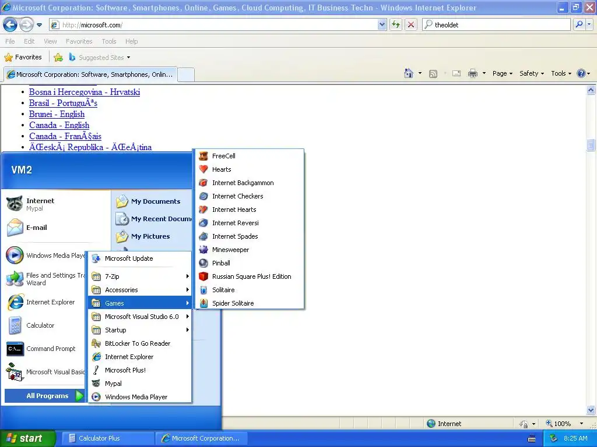The image size is (597, 447).
Task: Open the Hearts game
Action: point(250,169)
